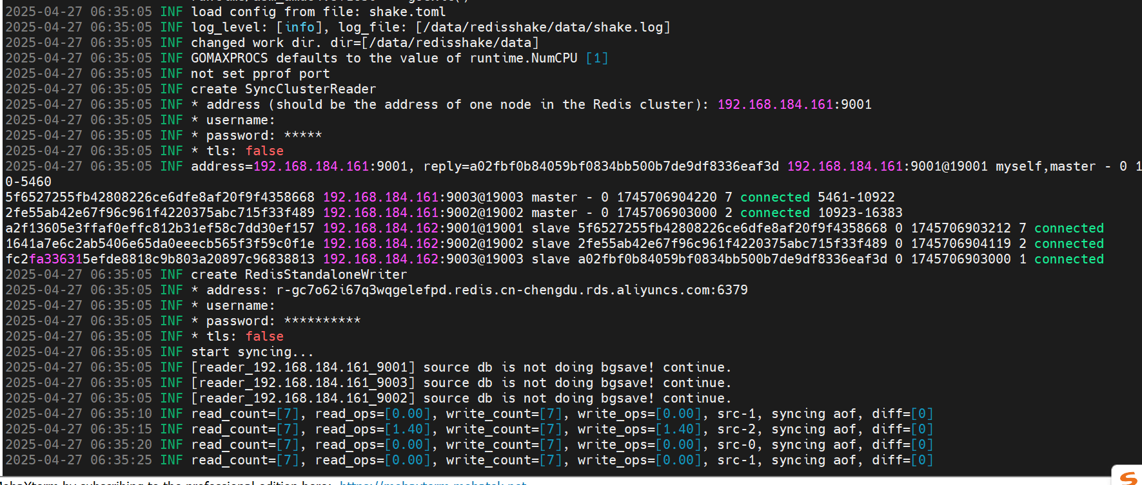Viewport: 1142px width, 485px height.
Task: Select slot range '10923-16383'
Action: 860,213
